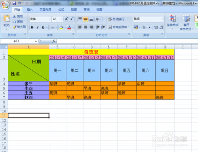Viewport: 198px width, 152px height.
Task: Align text right
Action: 91,27
